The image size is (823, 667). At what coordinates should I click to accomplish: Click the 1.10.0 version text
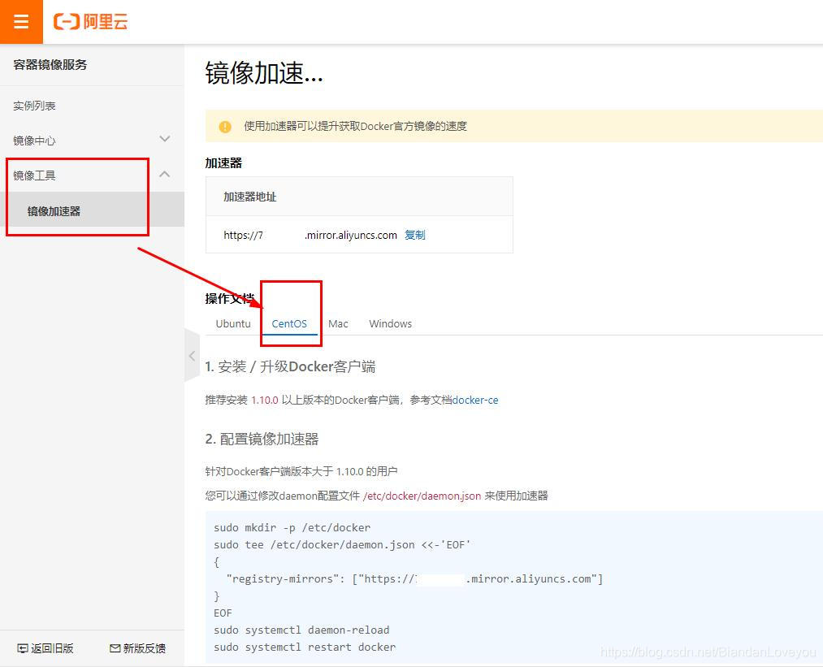[x=265, y=401]
